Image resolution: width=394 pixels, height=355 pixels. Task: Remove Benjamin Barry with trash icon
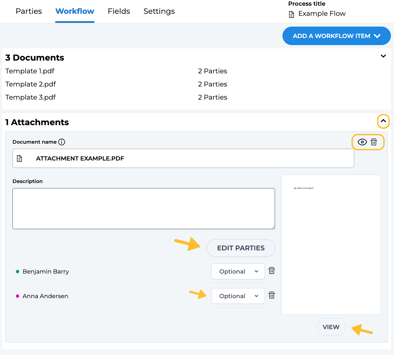tap(272, 271)
